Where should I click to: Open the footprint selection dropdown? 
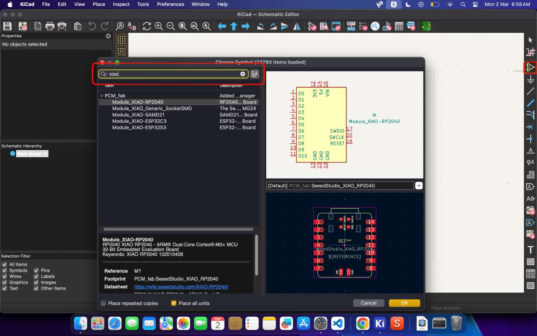click(419, 185)
